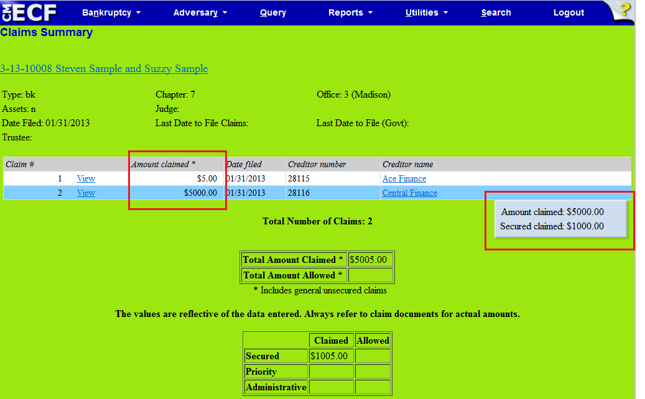Screen dimensions: 645x399
Task: Expand the Bankruptcy dropdown menu
Action: coord(111,12)
